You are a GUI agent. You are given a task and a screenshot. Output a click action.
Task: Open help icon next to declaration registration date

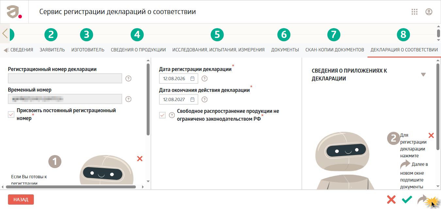204,78
